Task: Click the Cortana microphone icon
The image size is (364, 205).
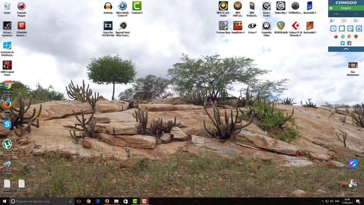Action: click(71, 201)
